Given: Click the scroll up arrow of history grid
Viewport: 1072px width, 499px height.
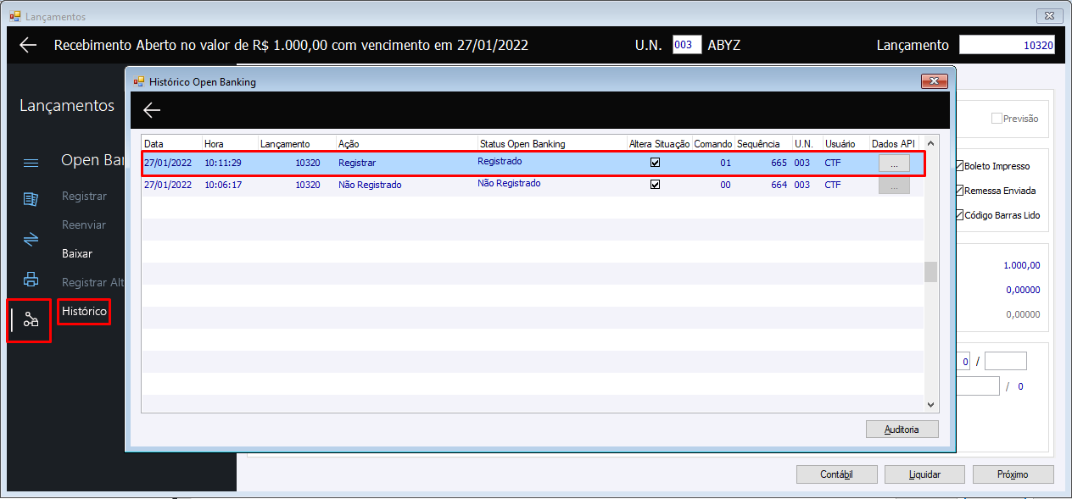Looking at the screenshot, I should tap(930, 143).
